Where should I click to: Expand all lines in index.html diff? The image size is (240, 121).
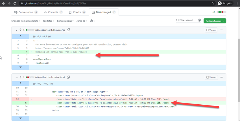[21, 77]
